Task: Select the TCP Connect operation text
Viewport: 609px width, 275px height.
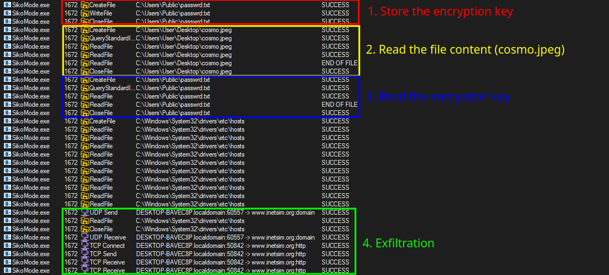Action: [x=107, y=246]
